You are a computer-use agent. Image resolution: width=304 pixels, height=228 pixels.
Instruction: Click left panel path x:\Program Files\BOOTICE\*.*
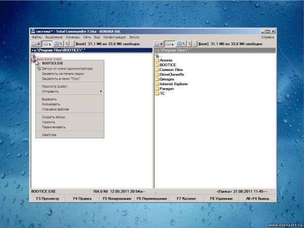tap(92, 50)
